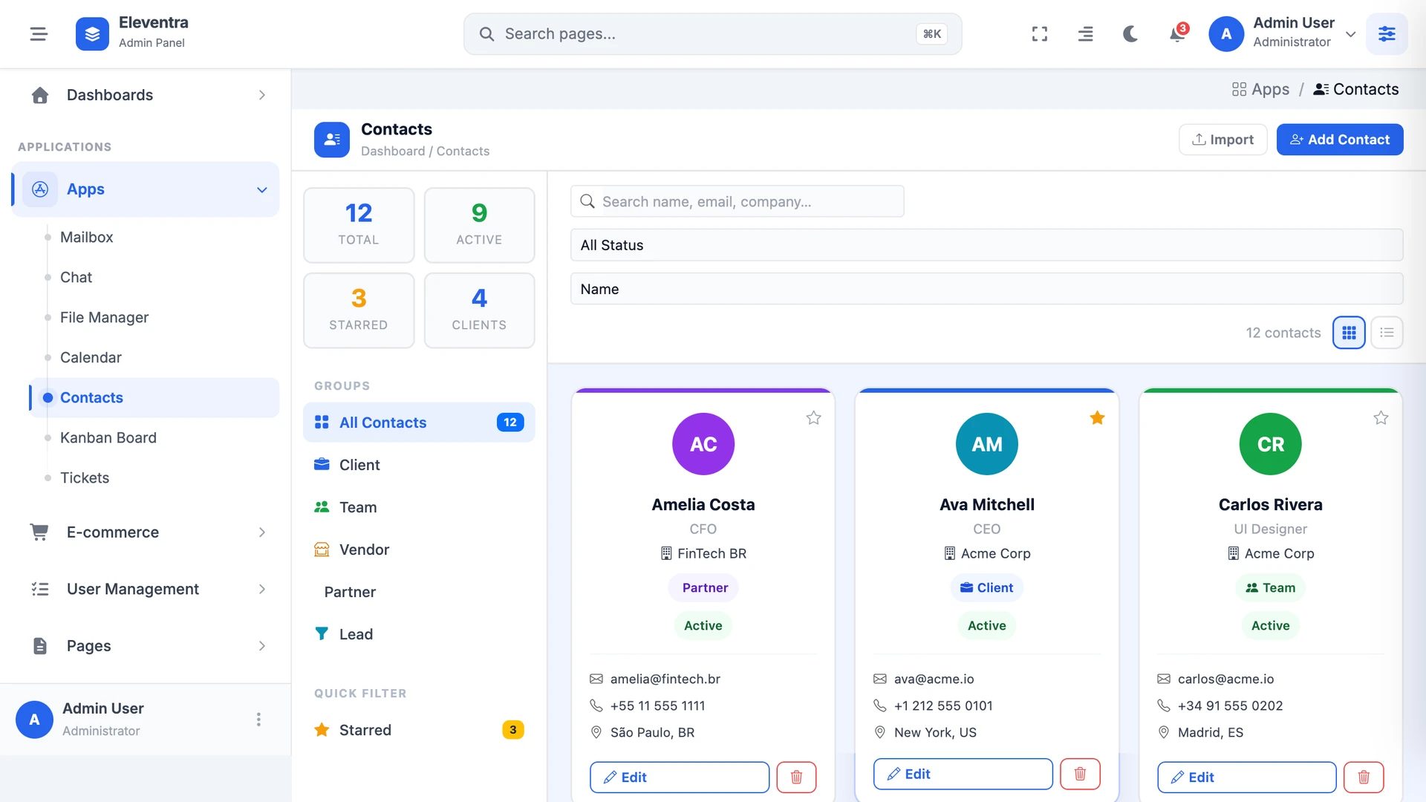The width and height of the screenshot is (1426, 802).
Task: Click the Apps breadcrumb link
Action: [1261, 90]
